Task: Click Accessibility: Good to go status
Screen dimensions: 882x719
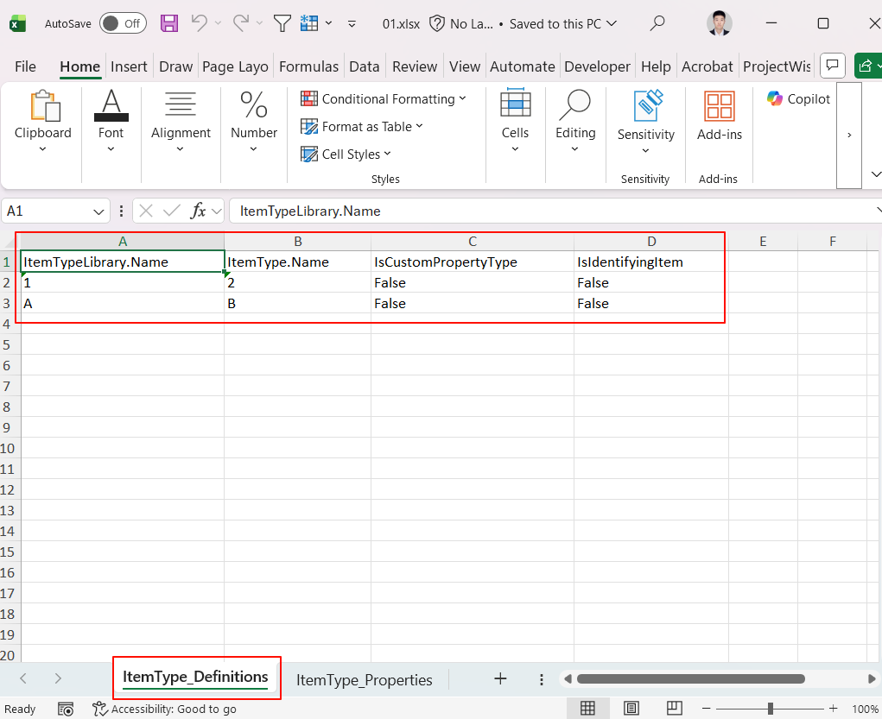Action: (x=164, y=710)
